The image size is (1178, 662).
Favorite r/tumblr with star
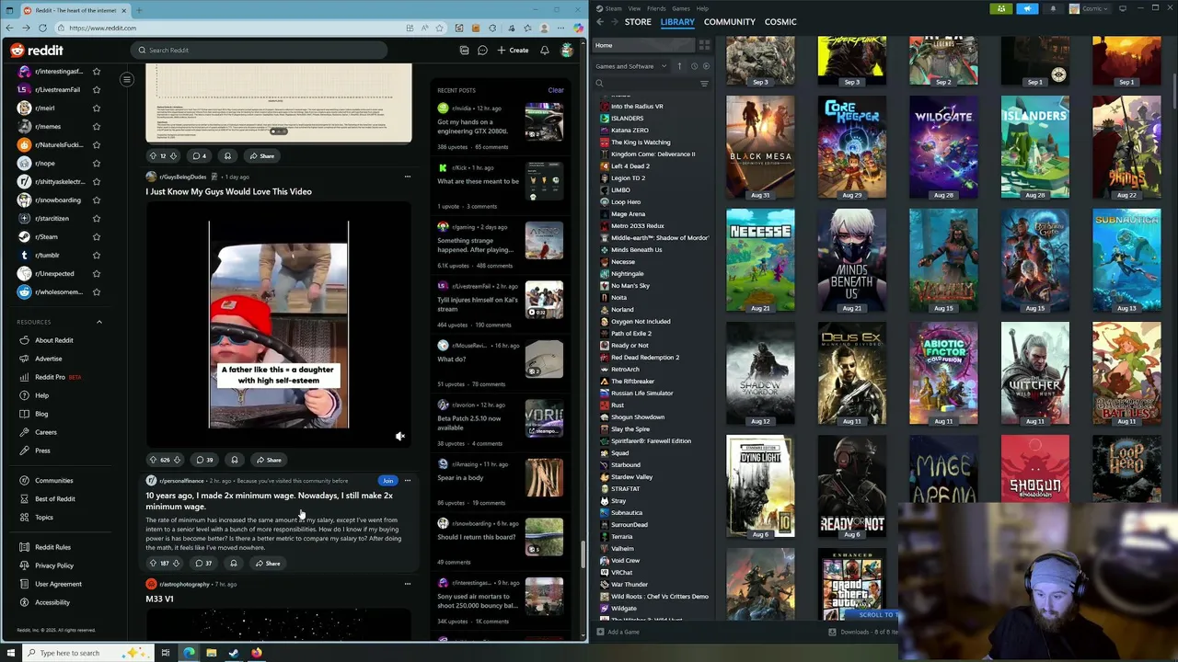(97, 255)
